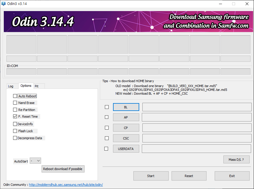Tick the checkbox beside CP button
The height and width of the screenshot is (189, 254).
tap(107, 128)
